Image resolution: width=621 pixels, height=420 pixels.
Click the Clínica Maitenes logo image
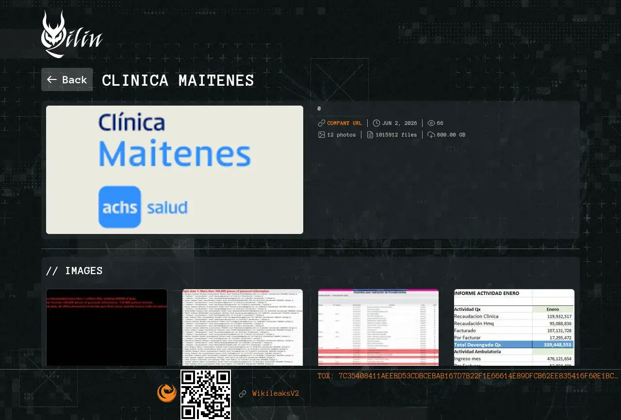[175, 170]
